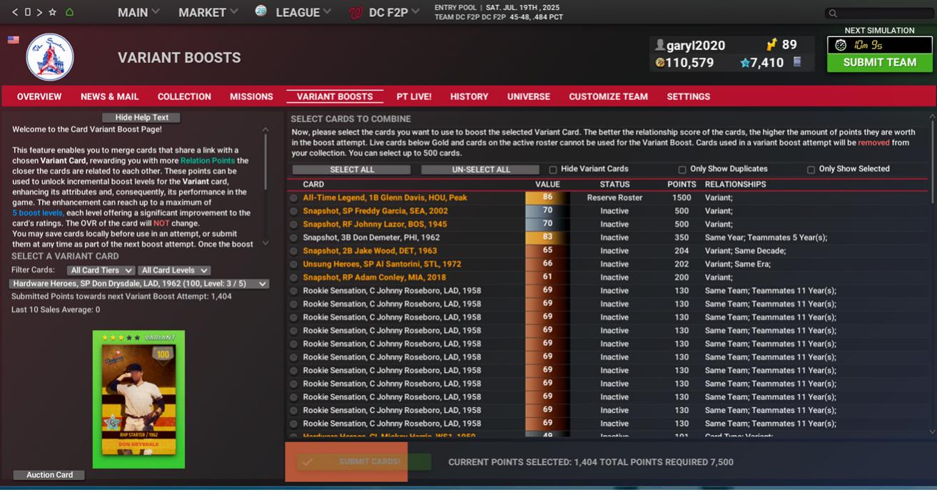Go forward using the right arrow icon
The width and height of the screenshot is (937, 492).
click(x=40, y=12)
